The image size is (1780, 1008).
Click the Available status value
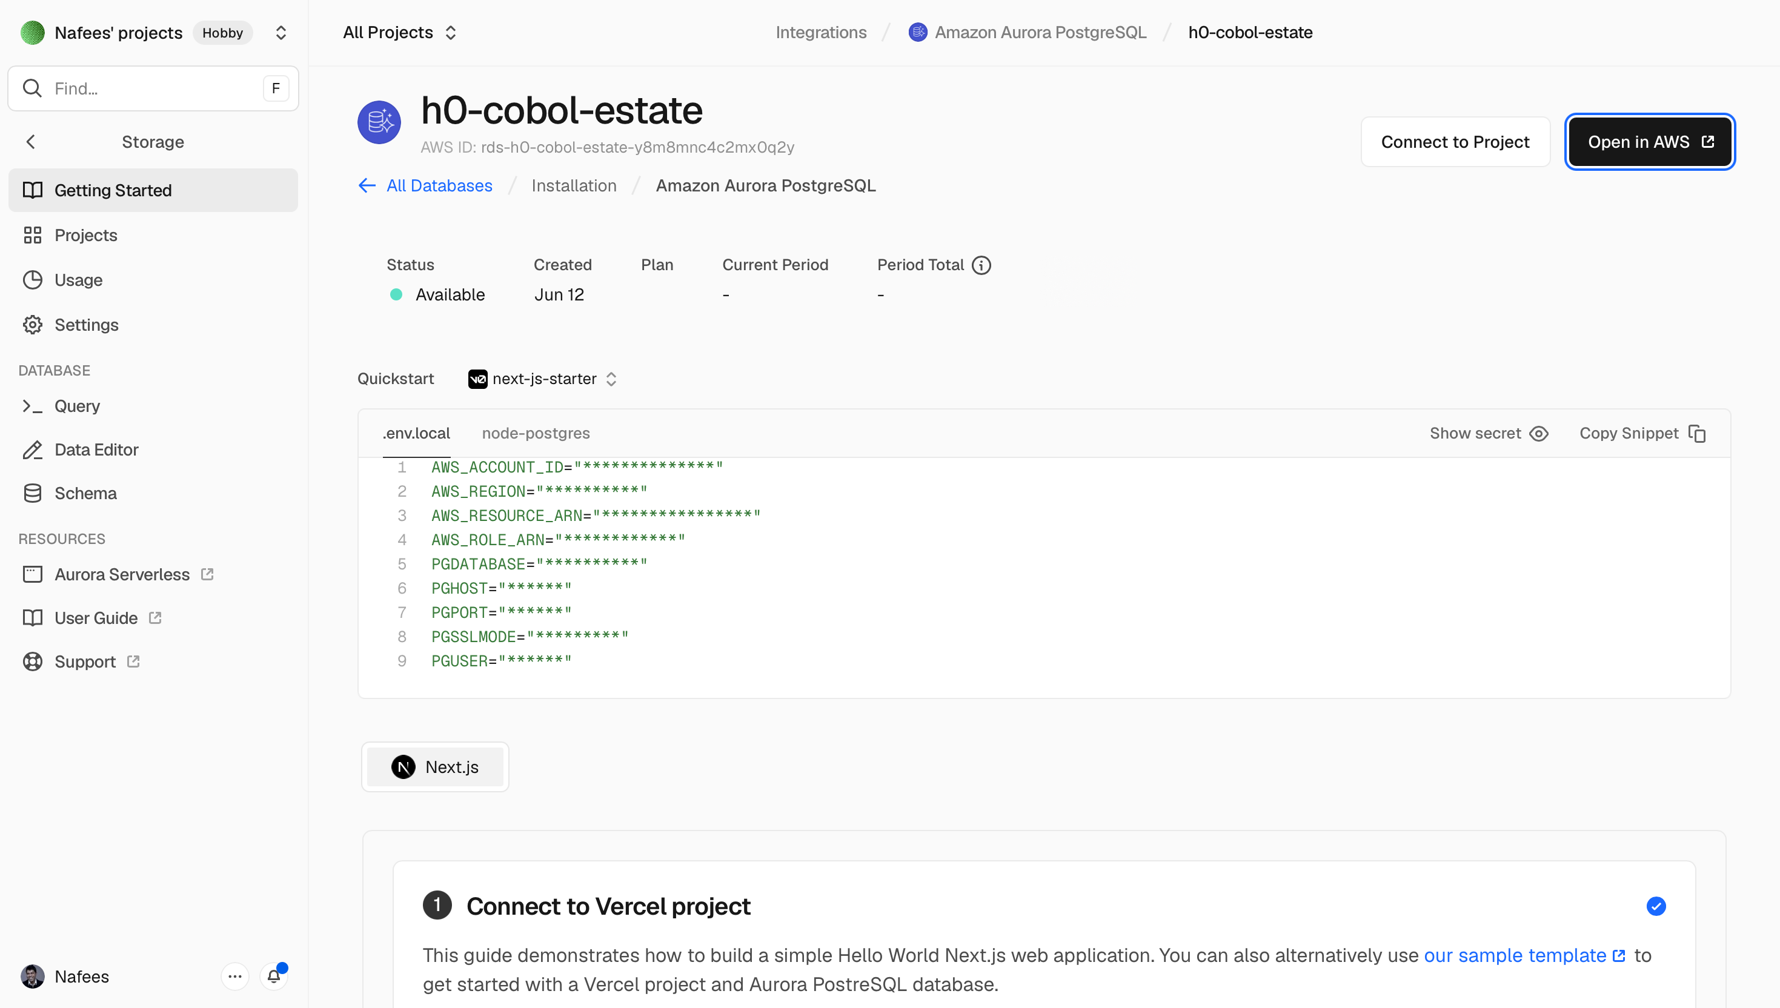(x=450, y=295)
